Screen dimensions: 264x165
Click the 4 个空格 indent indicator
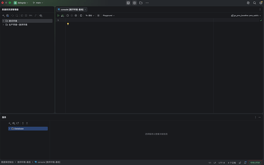click(x=232, y=163)
